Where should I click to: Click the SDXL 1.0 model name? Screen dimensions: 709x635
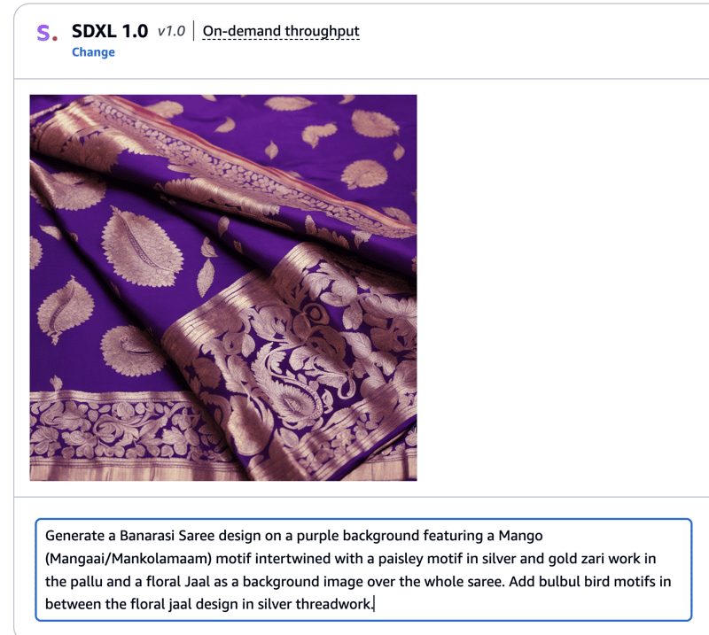[x=110, y=31]
